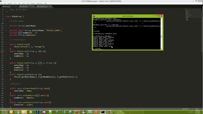Open the blue J app in taskbar
The image size is (203, 114).
[37, 112]
